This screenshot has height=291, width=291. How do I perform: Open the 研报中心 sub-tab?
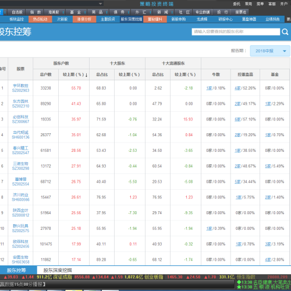(225, 19)
